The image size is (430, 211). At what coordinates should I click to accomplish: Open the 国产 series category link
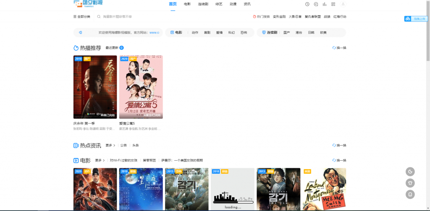click(286, 33)
